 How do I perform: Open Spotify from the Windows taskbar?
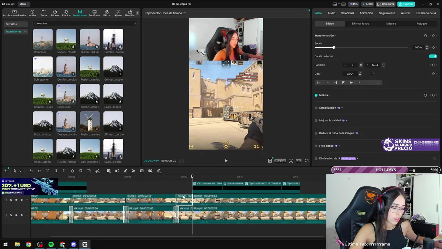[51, 245]
